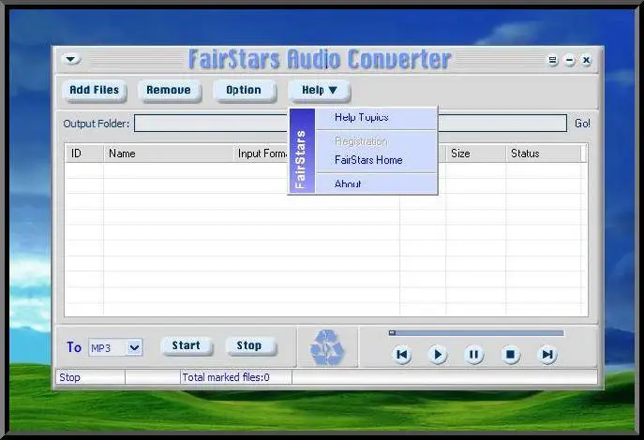Viewport: 644px width, 440px height.
Task: Open the title bar dropdown arrow menu
Action: click(x=71, y=60)
